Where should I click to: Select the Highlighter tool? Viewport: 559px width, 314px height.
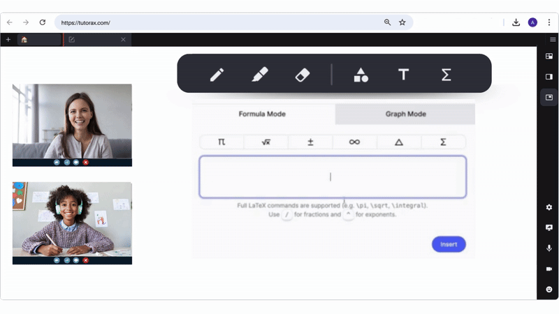coord(259,74)
